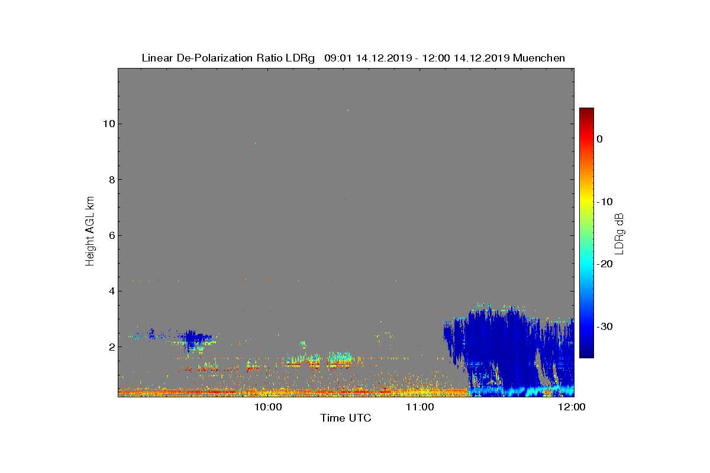Viewport: 710px width, 473px height.
Task: Click the colorbar -30 label
Action: pyautogui.click(x=604, y=327)
